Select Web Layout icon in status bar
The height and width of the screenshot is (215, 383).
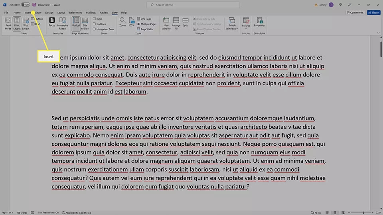pos(343,213)
